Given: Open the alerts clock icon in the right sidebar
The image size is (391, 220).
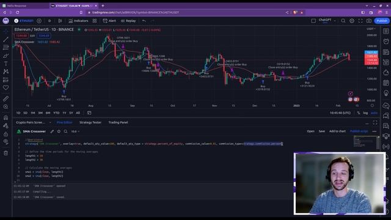Looking at the screenshot, I should coord(386,41).
